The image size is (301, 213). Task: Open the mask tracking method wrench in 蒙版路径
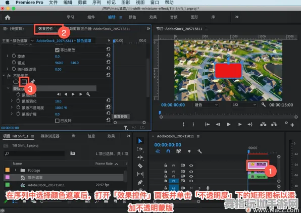tap(88, 94)
